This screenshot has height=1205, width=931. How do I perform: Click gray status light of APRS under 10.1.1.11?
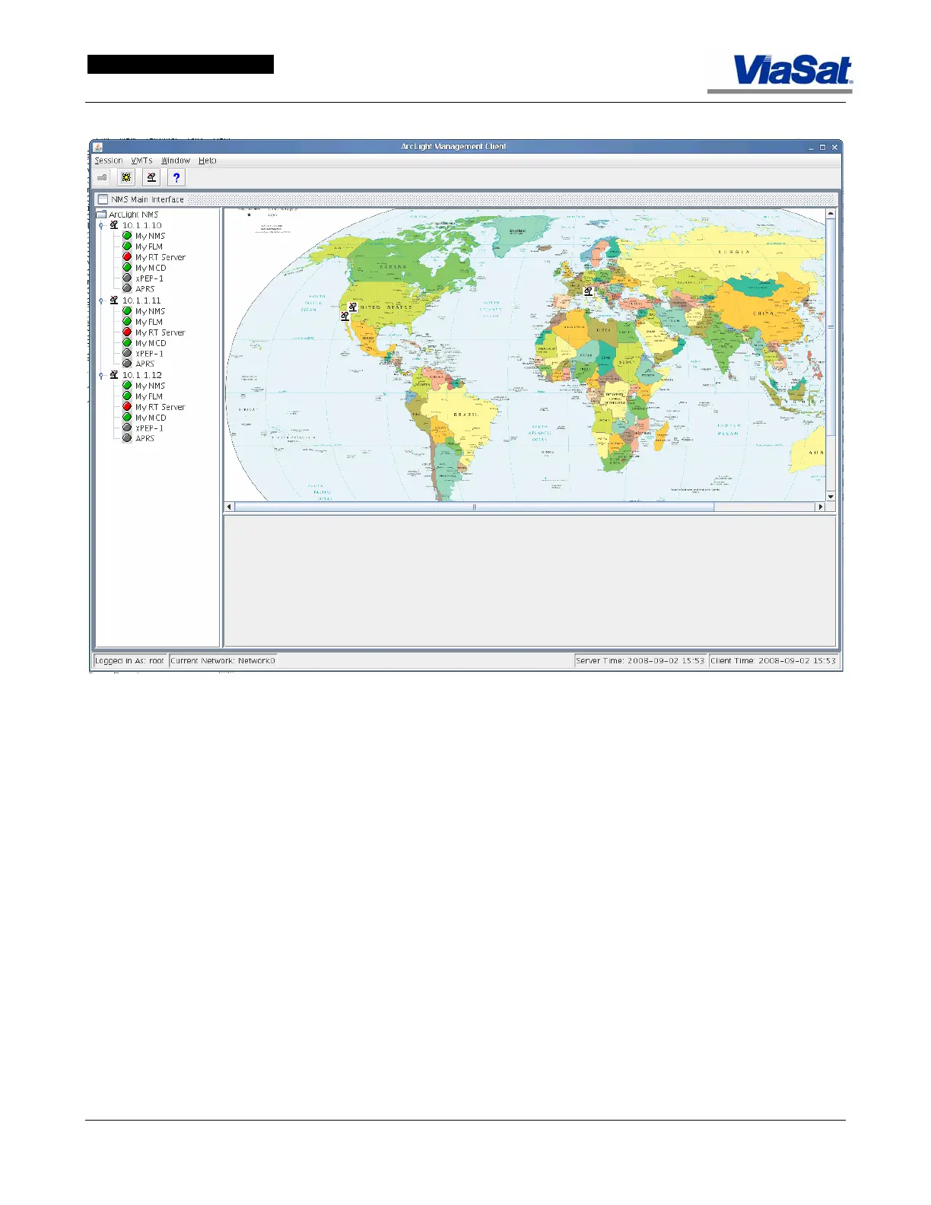tap(127, 364)
